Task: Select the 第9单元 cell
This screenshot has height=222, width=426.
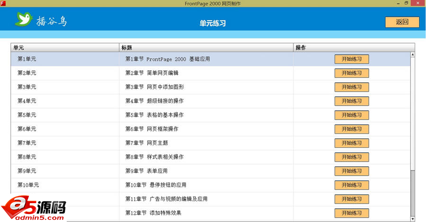Action: 65,171
